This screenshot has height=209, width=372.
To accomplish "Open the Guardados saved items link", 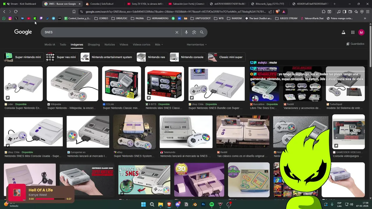I will pos(355,44).
